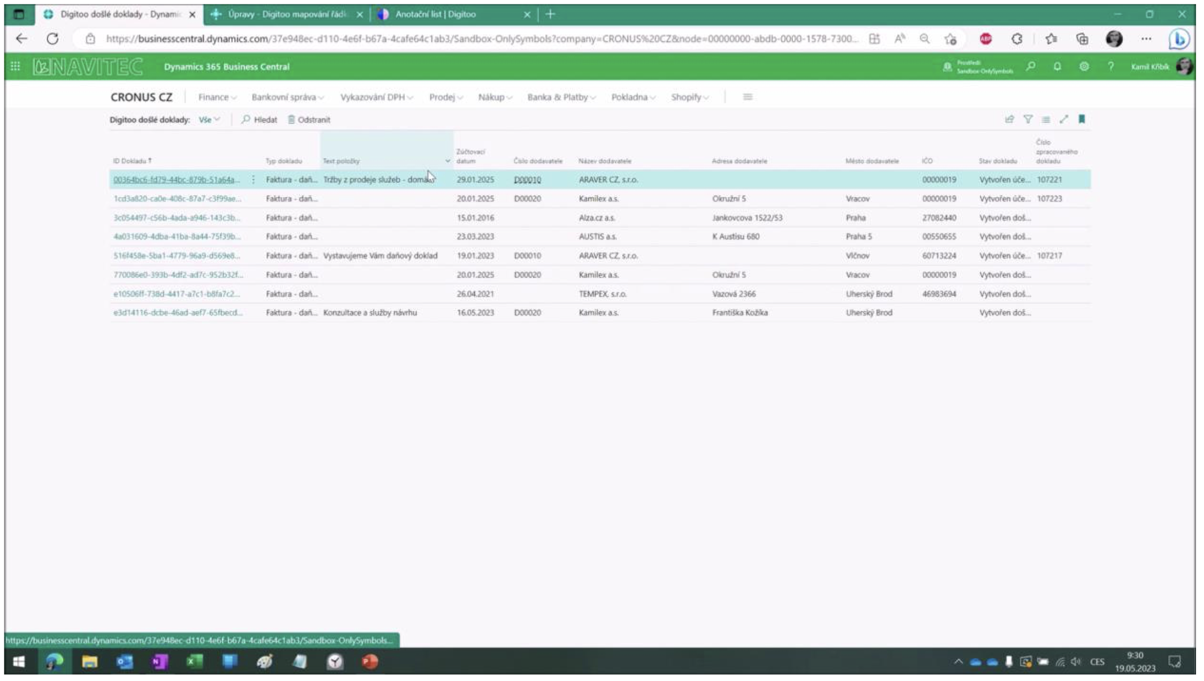Click the bookmark icon on the list
1204x681 pixels.
[1082, 119]
